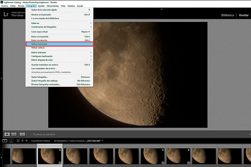251x167 pixels.
Task: Select the thumbnail just before the highlighted one
Action: (x=24, y=156)
